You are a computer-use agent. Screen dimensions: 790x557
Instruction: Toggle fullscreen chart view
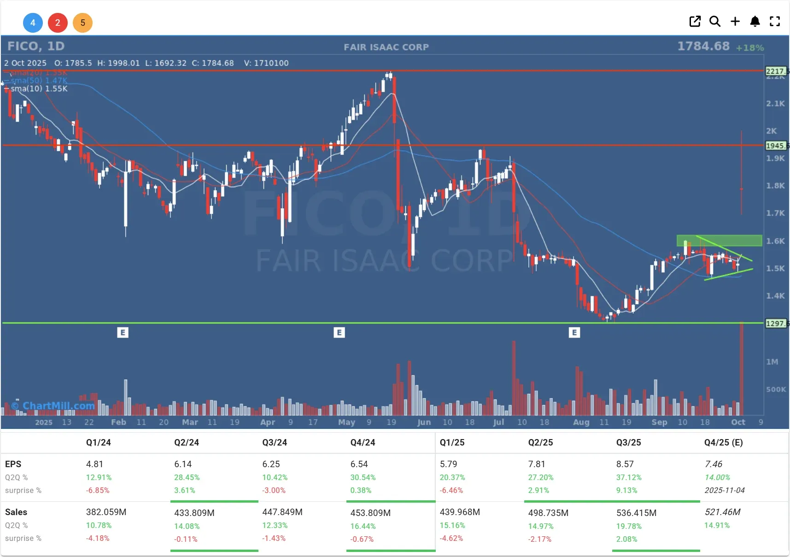pyautogui.click(x=775, y=21)
